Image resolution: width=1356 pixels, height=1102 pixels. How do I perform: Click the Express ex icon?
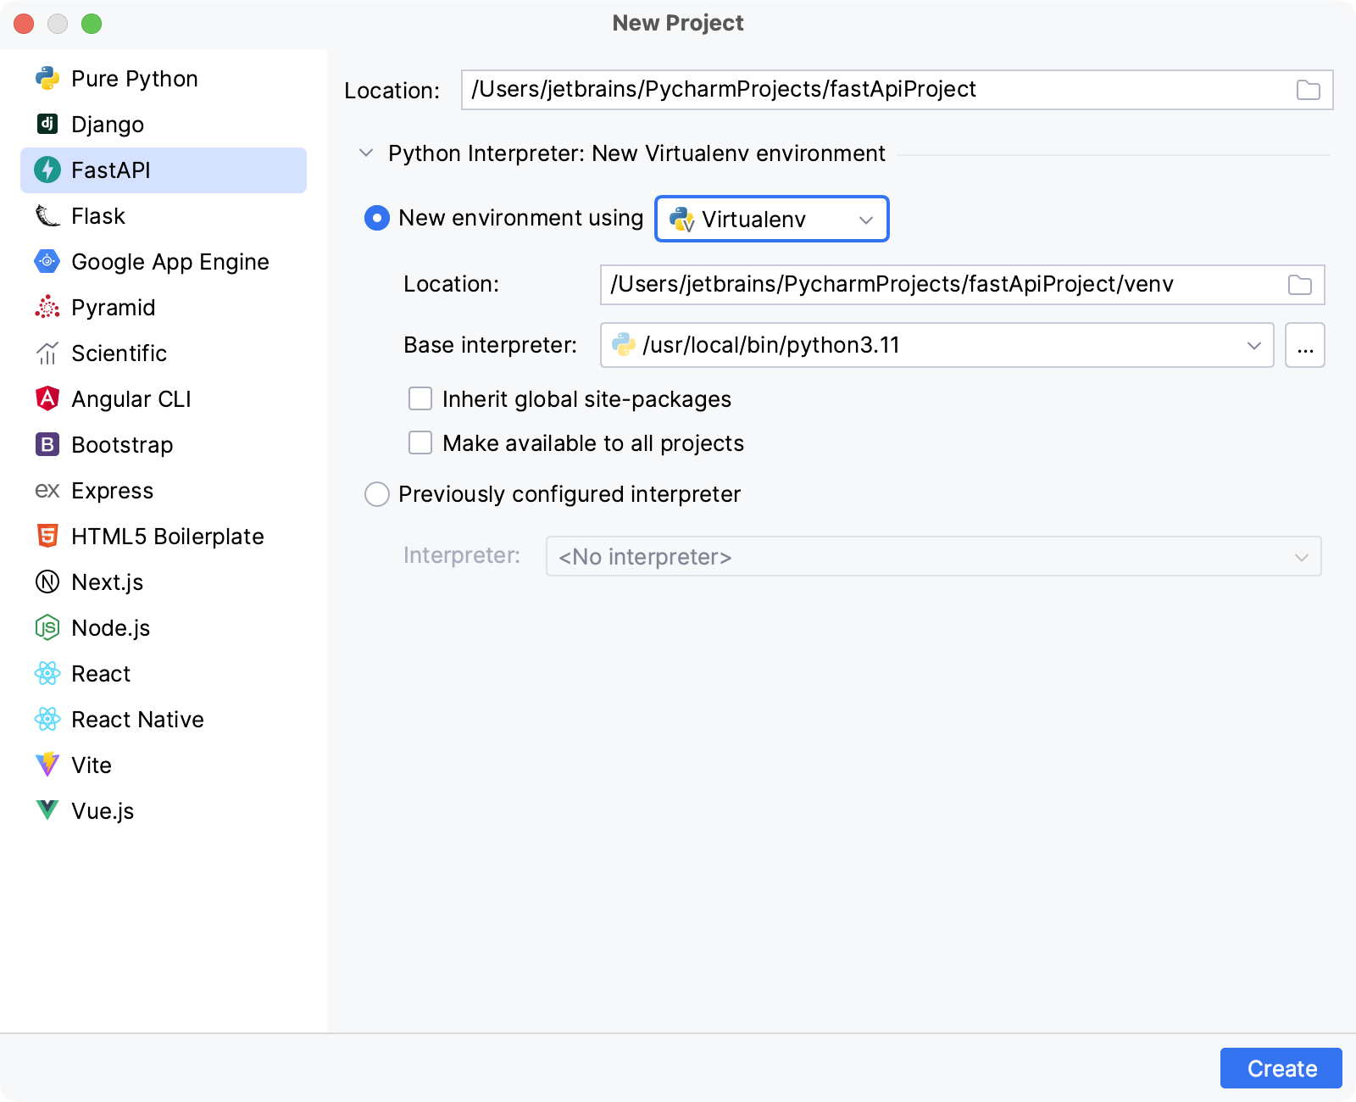47,491
